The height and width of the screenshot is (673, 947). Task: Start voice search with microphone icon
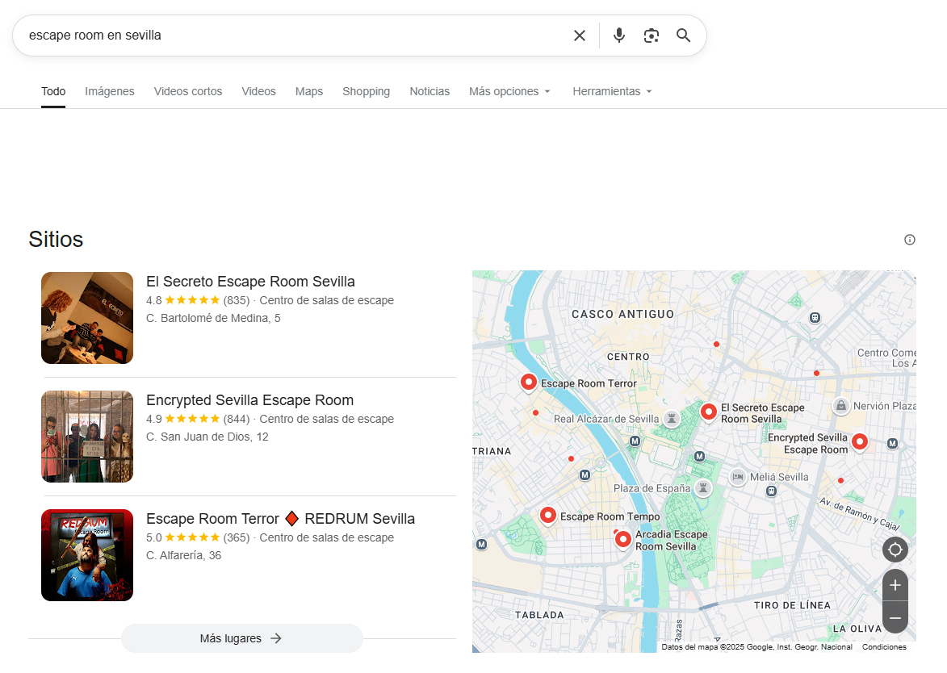[x=619, y=36]
